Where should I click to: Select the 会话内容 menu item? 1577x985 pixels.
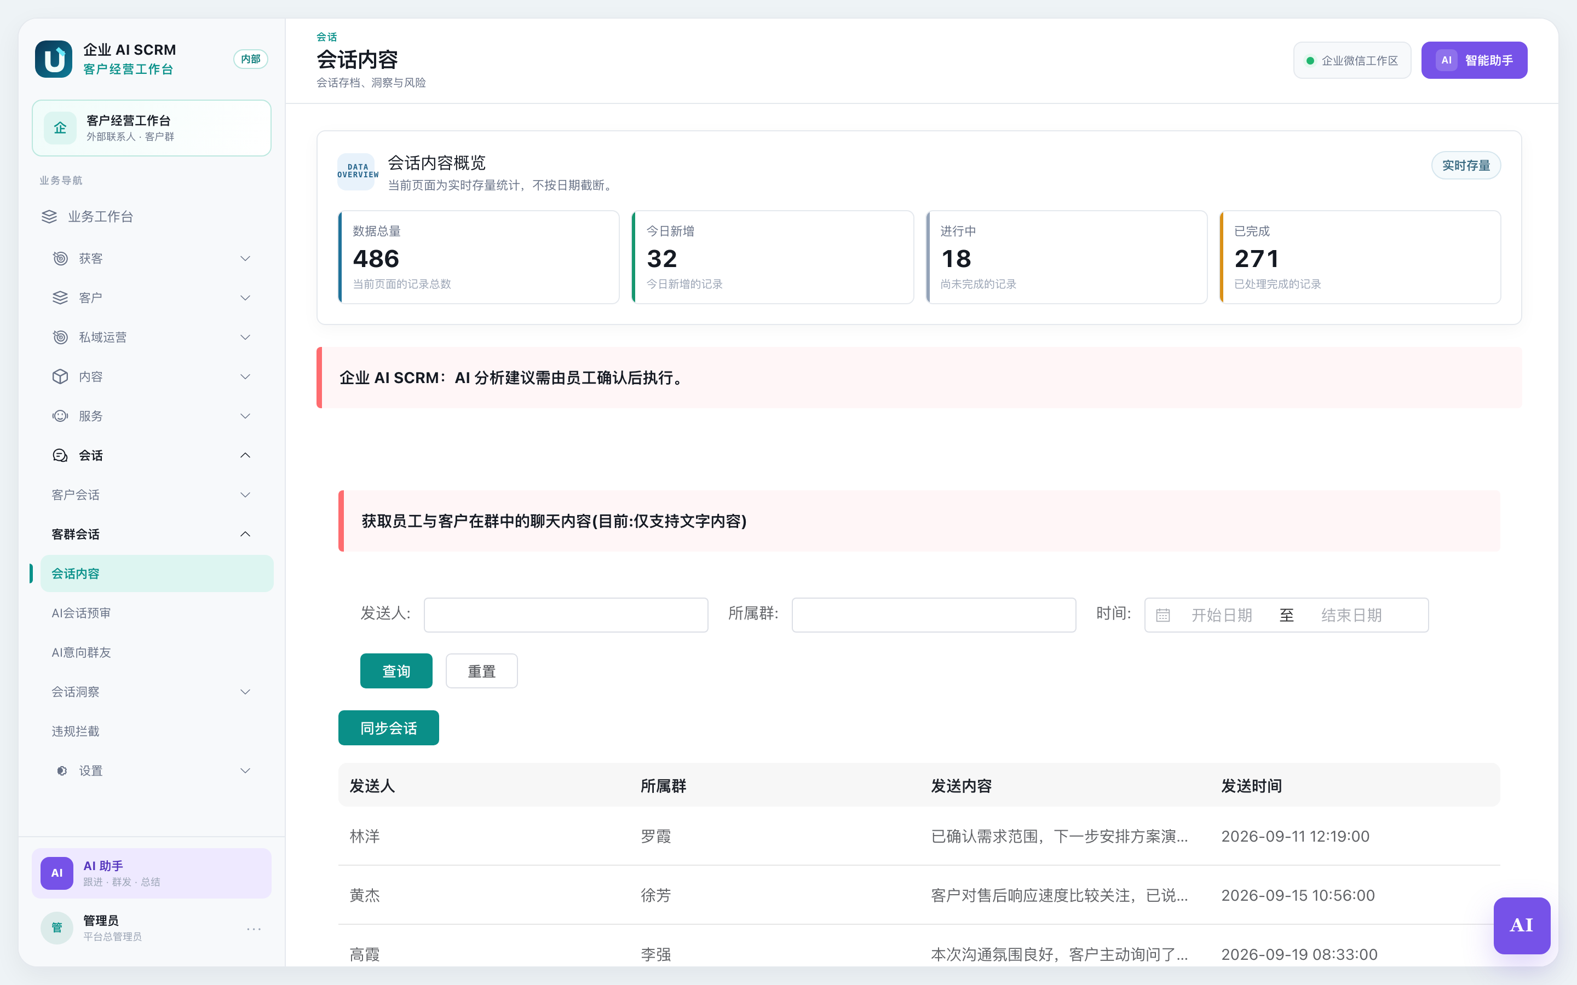pos(157,573)
